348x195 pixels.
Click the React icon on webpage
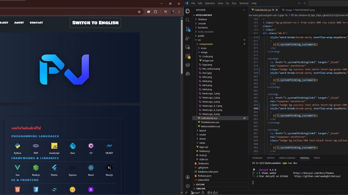click(91, 168)
